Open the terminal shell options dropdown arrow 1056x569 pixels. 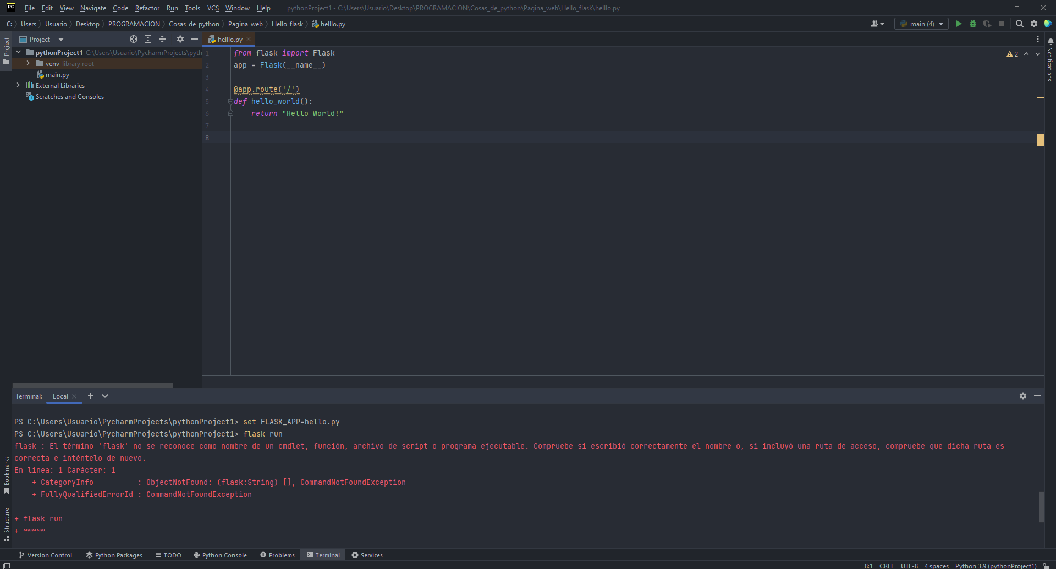point(105,396)
